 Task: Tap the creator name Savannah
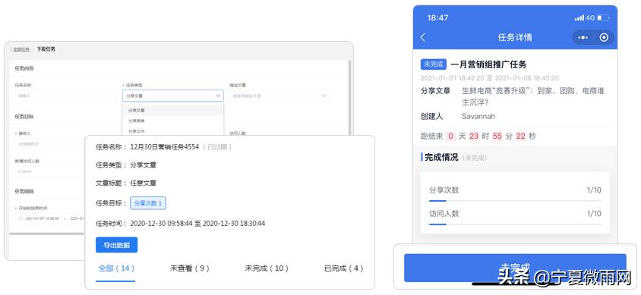click(478, 116)
